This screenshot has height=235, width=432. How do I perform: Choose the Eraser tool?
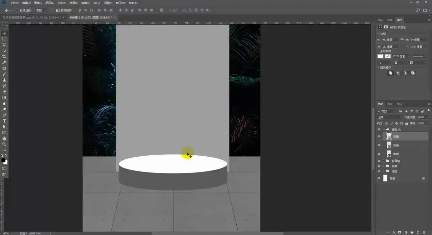pyautogui.click(x=4, y=92)
